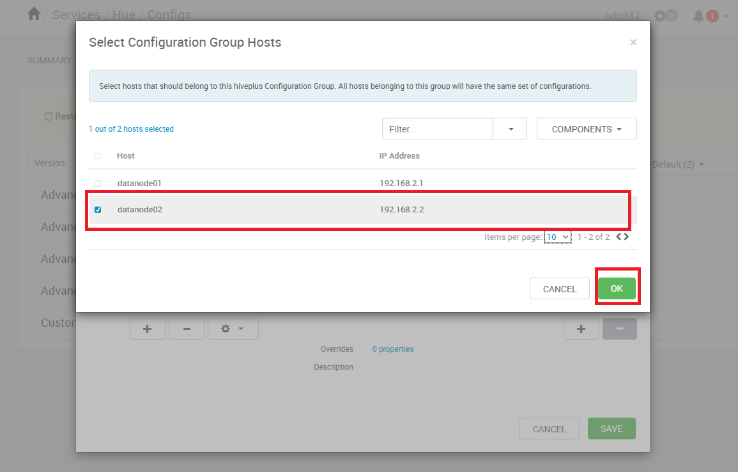Click the IP Address column header
Screen dimensions: 738x472
point(399,156)
